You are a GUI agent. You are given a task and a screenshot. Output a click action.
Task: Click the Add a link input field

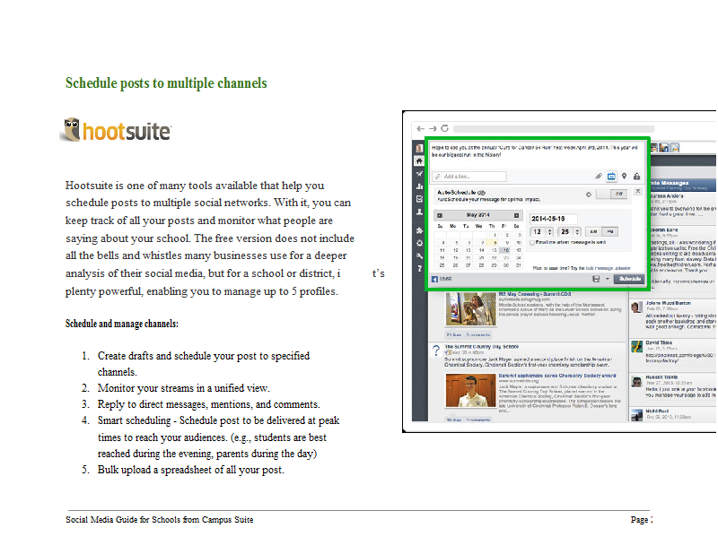click(x=469, y=176)
